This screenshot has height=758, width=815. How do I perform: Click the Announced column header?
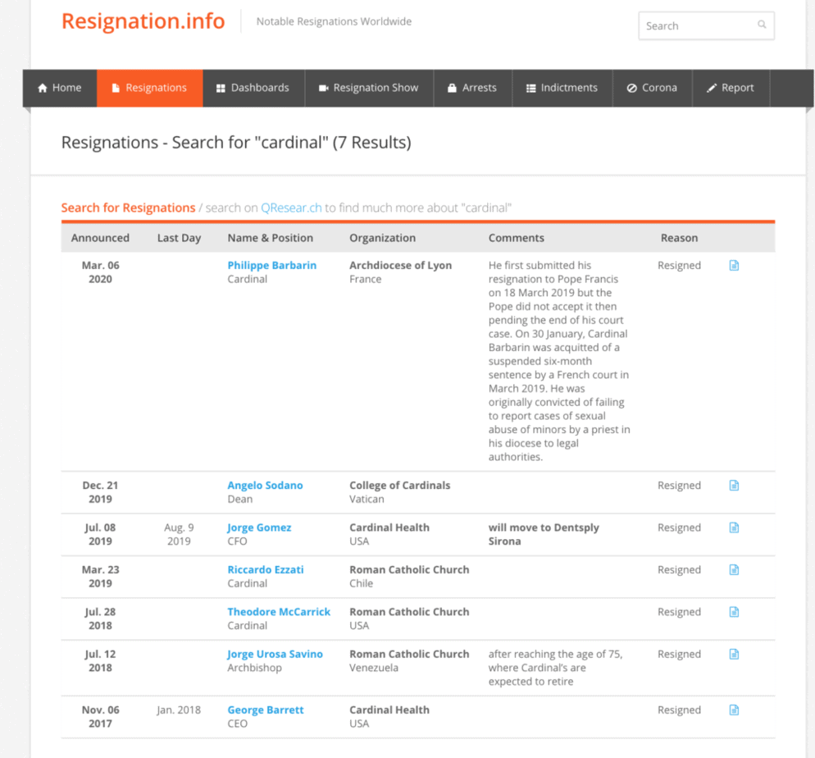tap(100, 238)
